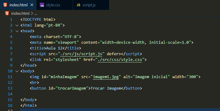The image size is (220, 111).
Task: Click the closing </head> tag
Action: coord(29,65)
